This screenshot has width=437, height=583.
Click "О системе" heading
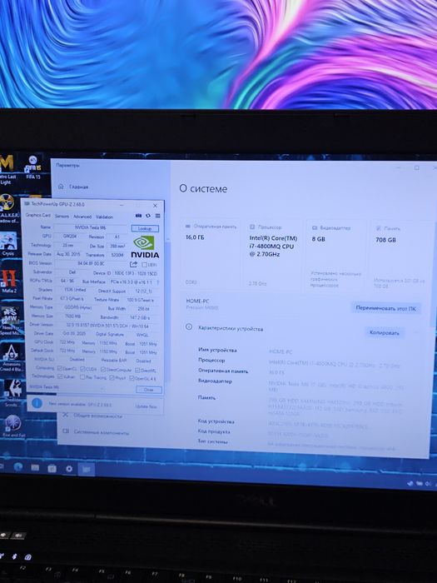[203, 188]
